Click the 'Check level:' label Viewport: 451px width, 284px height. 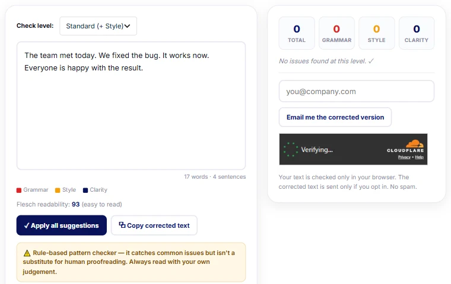click(x=35, y=26)
